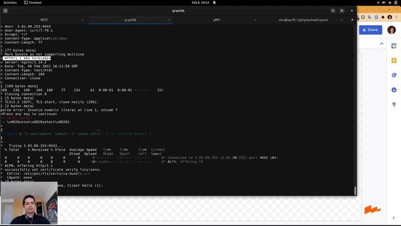Click the 'Closing connection 0' line
This screenshot has width=401, height=226.
tap(24, 94)
